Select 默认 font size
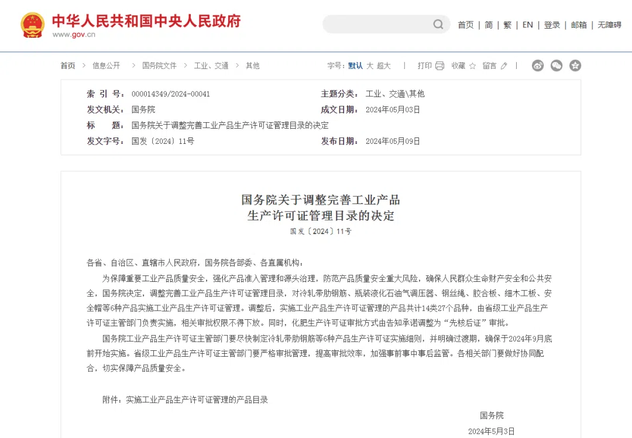The height and width of the screenshot is (438, 632). (356, 65)
